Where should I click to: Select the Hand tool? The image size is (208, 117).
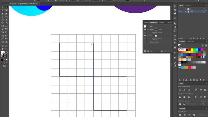click(3, 49)
